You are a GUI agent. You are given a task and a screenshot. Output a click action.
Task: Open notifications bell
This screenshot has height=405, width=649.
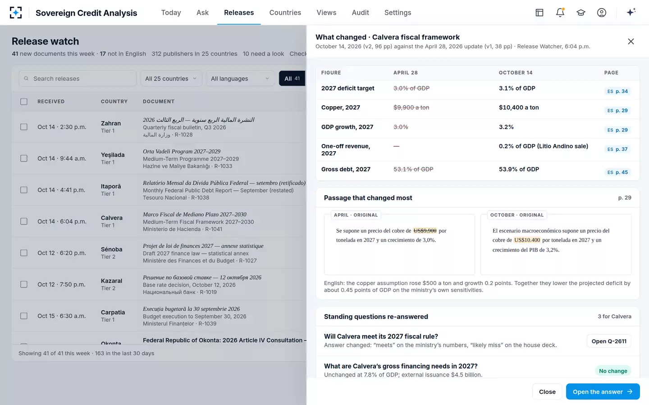coord(560,13)
